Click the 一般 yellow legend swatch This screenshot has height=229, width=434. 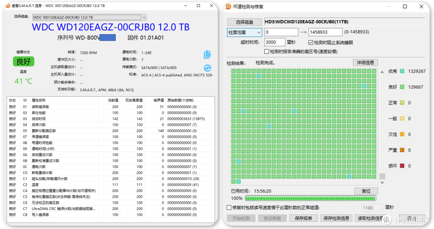click(402, 119)
